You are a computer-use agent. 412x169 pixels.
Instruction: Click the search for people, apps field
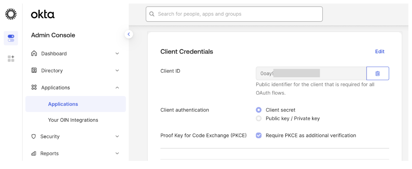(x=234, y=14)
